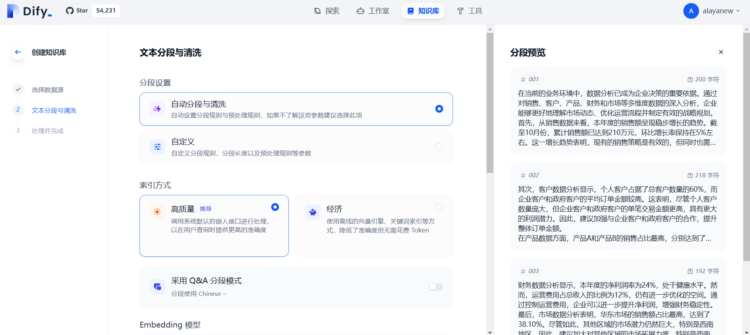Close the 分段预览 panel

[721, 52]
